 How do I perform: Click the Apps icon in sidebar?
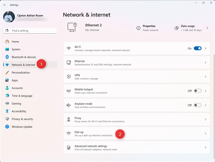pos(7,80)
